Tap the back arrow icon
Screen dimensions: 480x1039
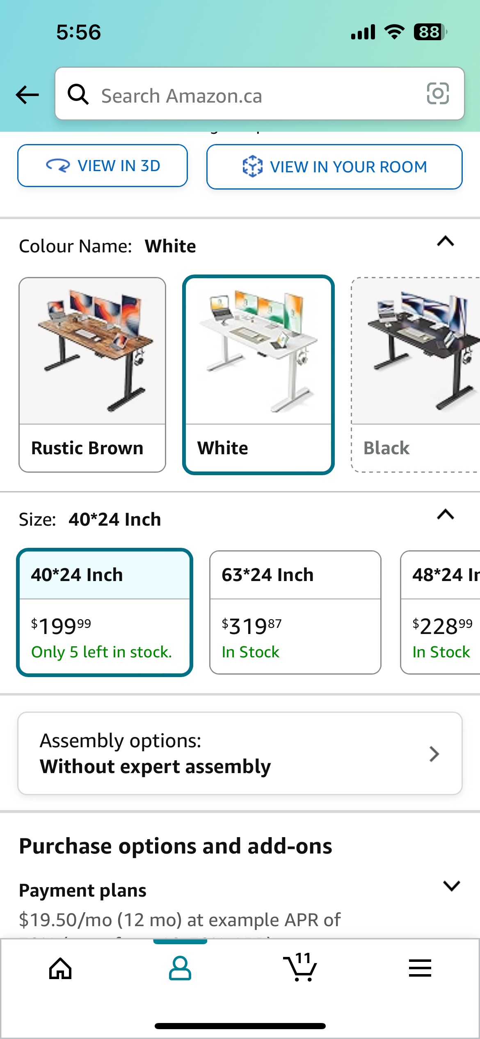click(x=27, y=95)
